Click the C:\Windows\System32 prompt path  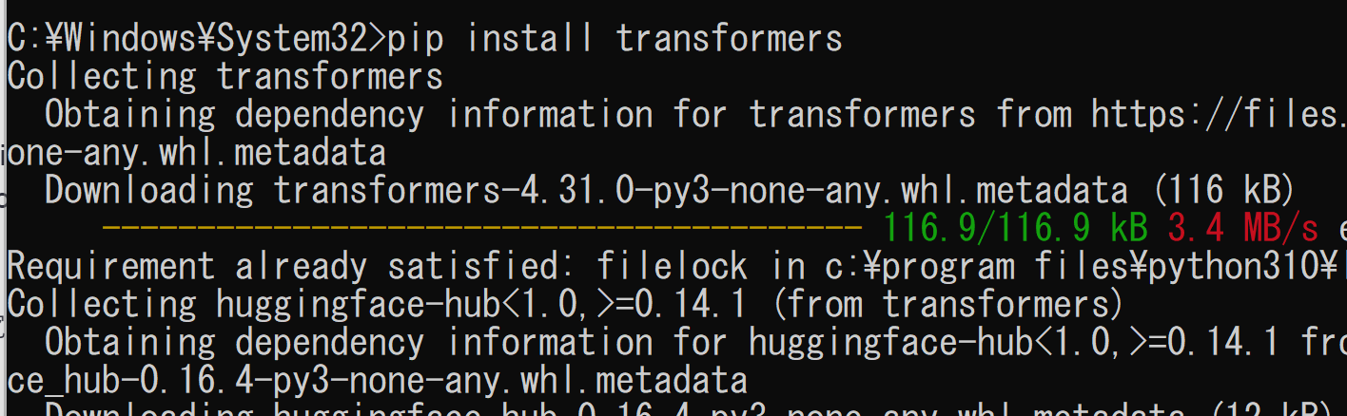pyautogui.click(x=187, y=39)
